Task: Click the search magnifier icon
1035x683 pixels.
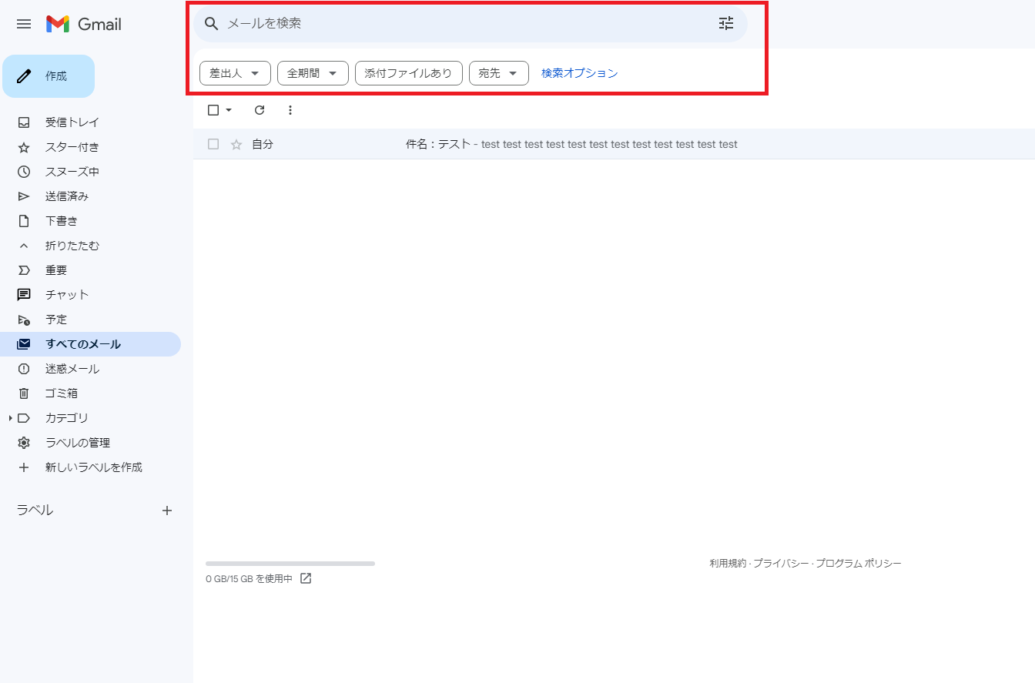Action: coord(212,23)
